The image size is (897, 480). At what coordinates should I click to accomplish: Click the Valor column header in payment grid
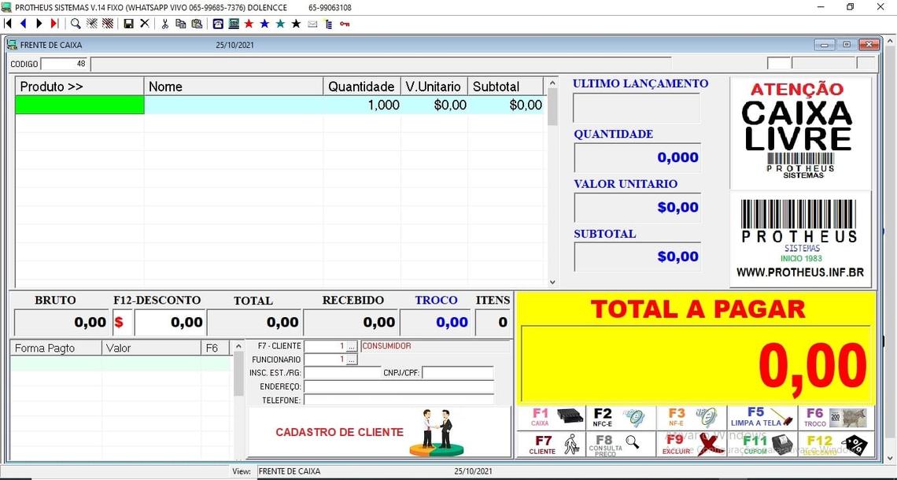[x=152, y=348]
